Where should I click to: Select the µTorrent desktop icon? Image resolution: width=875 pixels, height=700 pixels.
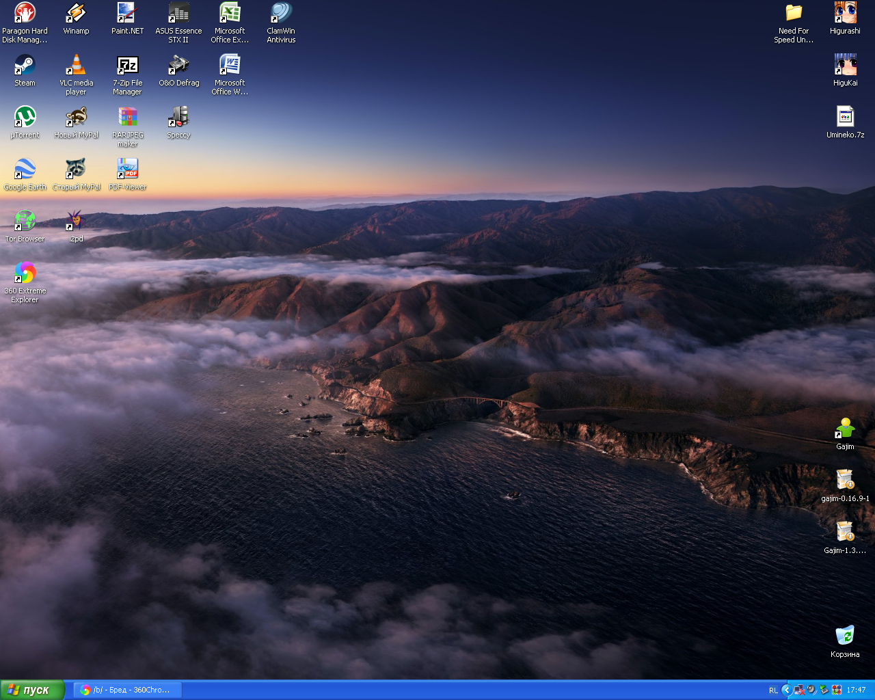25,118
